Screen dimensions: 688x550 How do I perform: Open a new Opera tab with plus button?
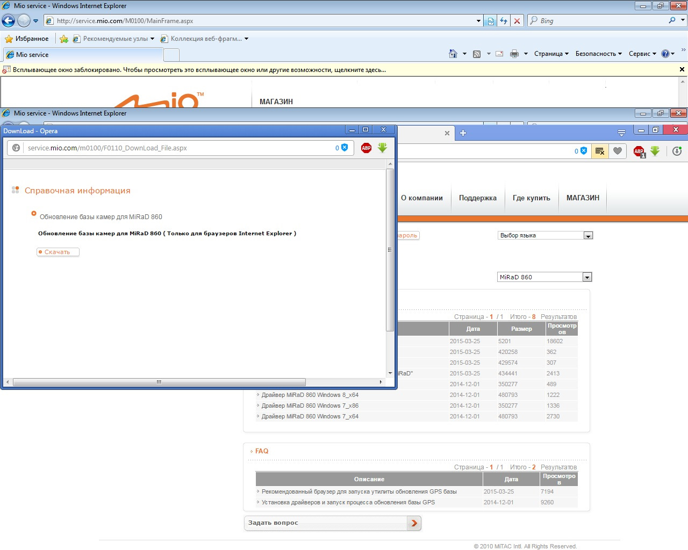[463, 133]
